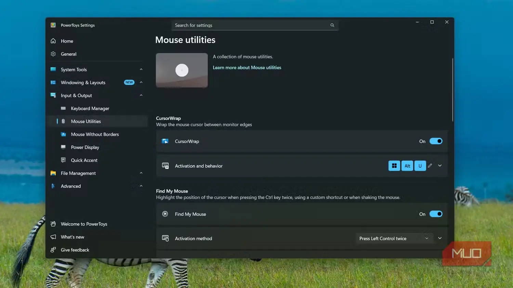Click the Search for settings field
513x288 pixels.
tap(255, 25)
